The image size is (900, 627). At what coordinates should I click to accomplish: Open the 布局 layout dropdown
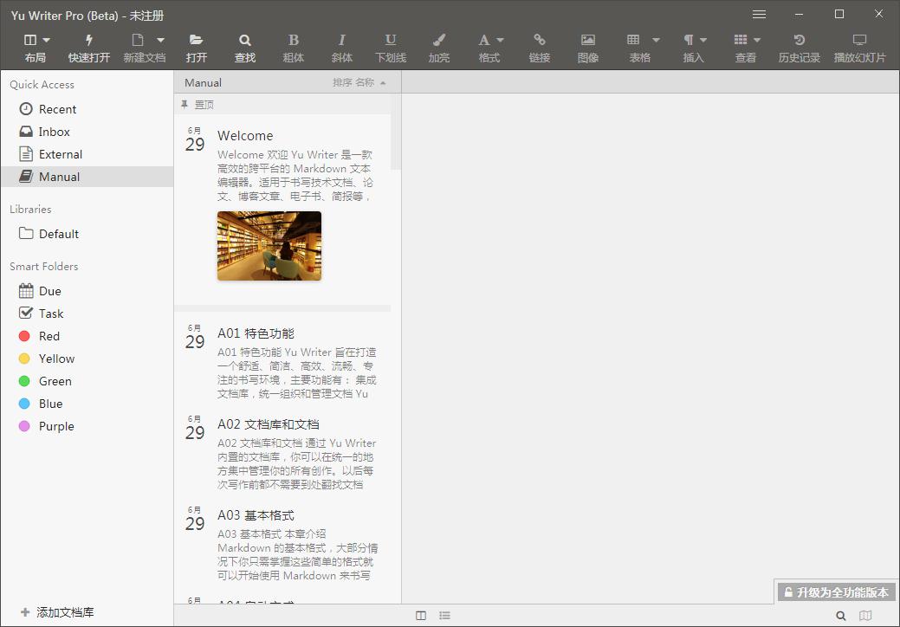coord(36,48)
